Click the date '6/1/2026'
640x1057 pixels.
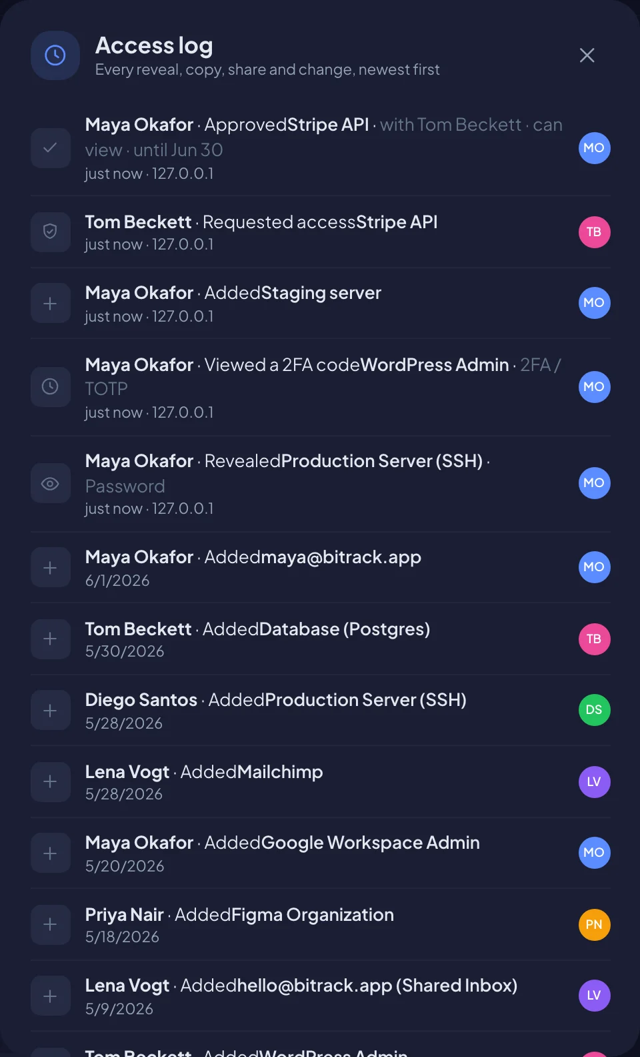[x=117, y=581]
